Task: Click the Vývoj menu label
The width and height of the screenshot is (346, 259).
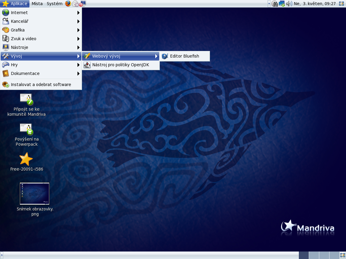Action: tap(16, 56)
